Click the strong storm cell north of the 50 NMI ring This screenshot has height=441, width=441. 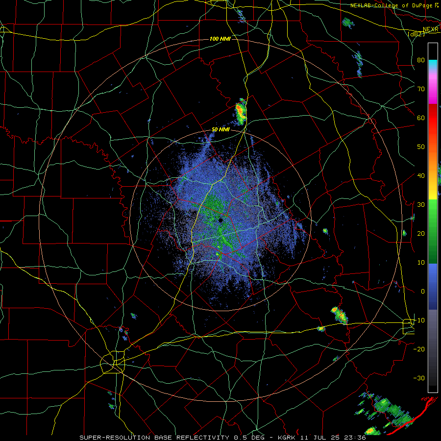click(x=241, y=111)
